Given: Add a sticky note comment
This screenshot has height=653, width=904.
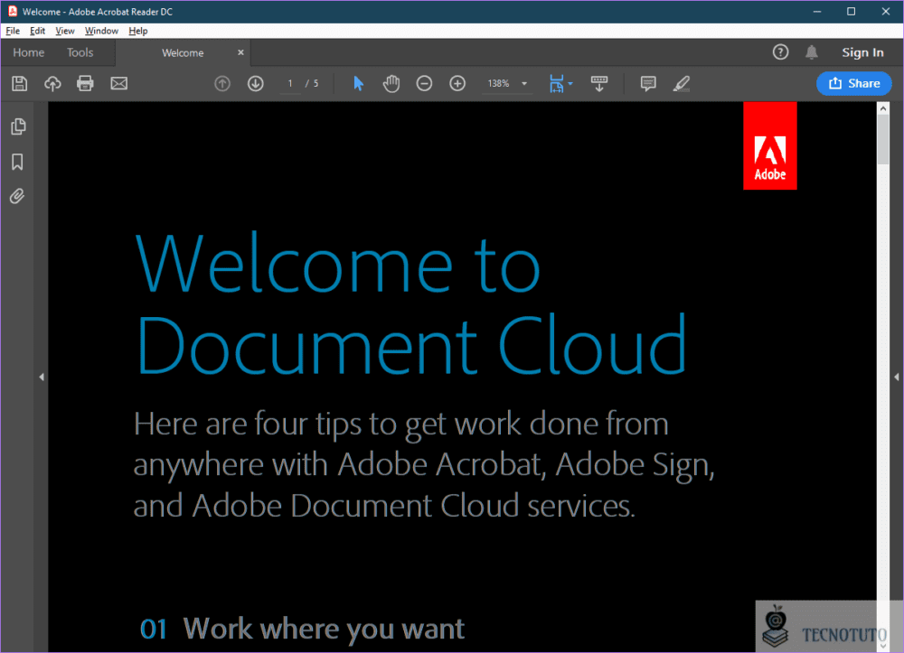Looking at the screenshot, I should (648, 83).
